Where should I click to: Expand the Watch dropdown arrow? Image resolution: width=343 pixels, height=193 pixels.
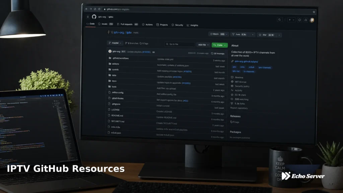(227, 35)
